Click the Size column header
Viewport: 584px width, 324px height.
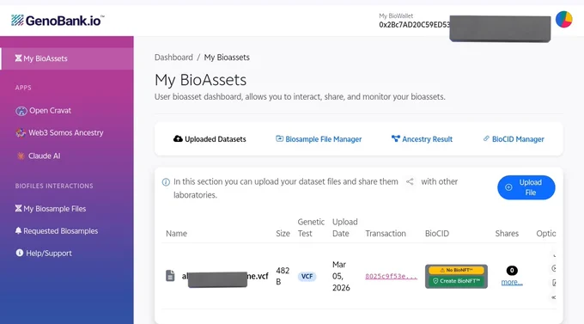[283, 234]
